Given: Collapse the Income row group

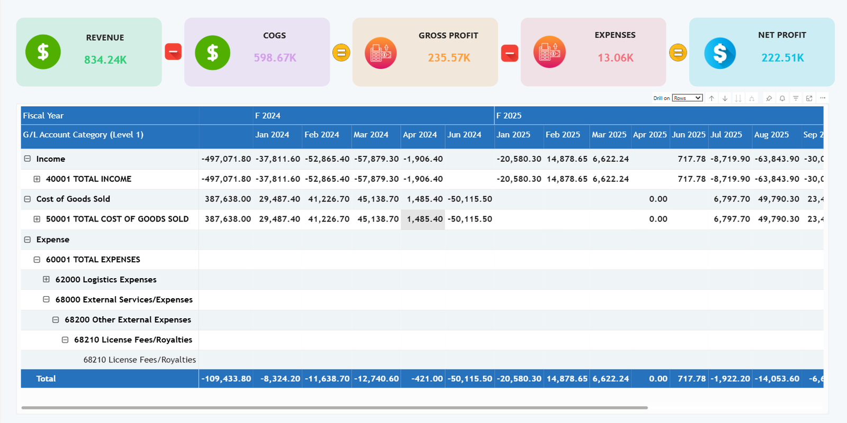Looking at the screenshot, I should click(x=28, y=159).
